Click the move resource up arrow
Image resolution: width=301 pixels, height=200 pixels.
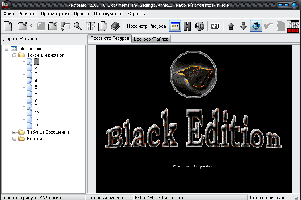pos(231,26)
